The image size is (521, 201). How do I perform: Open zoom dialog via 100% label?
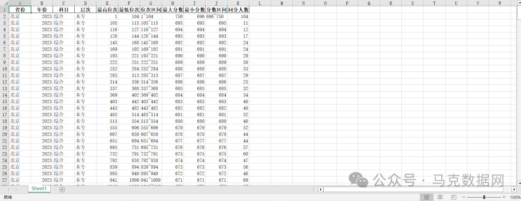click(x=515, y=197)
